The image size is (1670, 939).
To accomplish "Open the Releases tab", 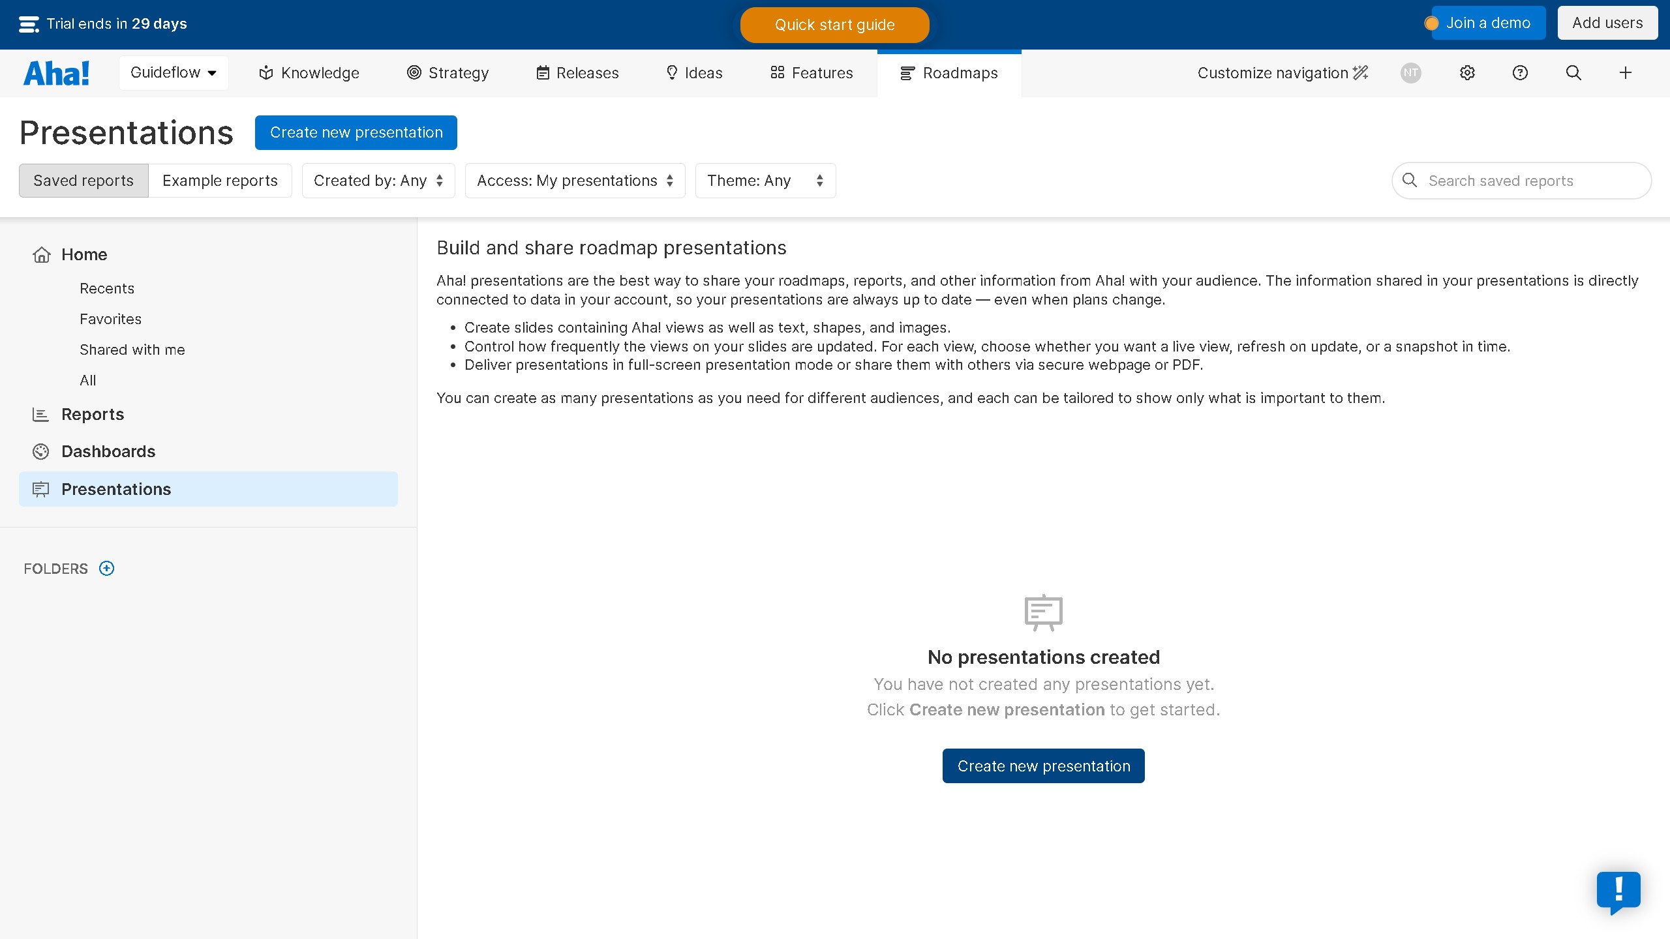I will coord(577,73).
